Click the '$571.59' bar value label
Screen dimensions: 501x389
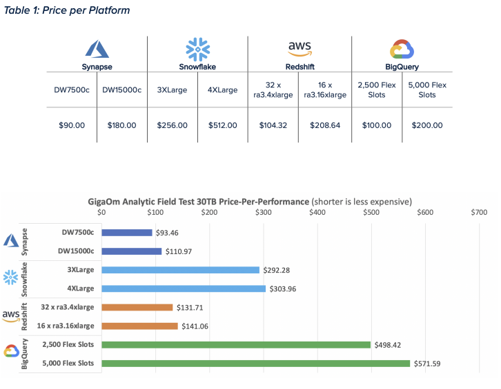(427, 364)
